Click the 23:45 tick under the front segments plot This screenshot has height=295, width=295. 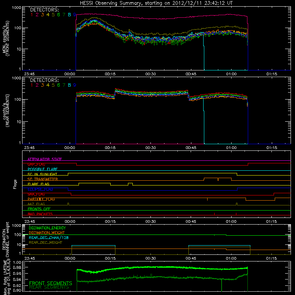(29, 74)
